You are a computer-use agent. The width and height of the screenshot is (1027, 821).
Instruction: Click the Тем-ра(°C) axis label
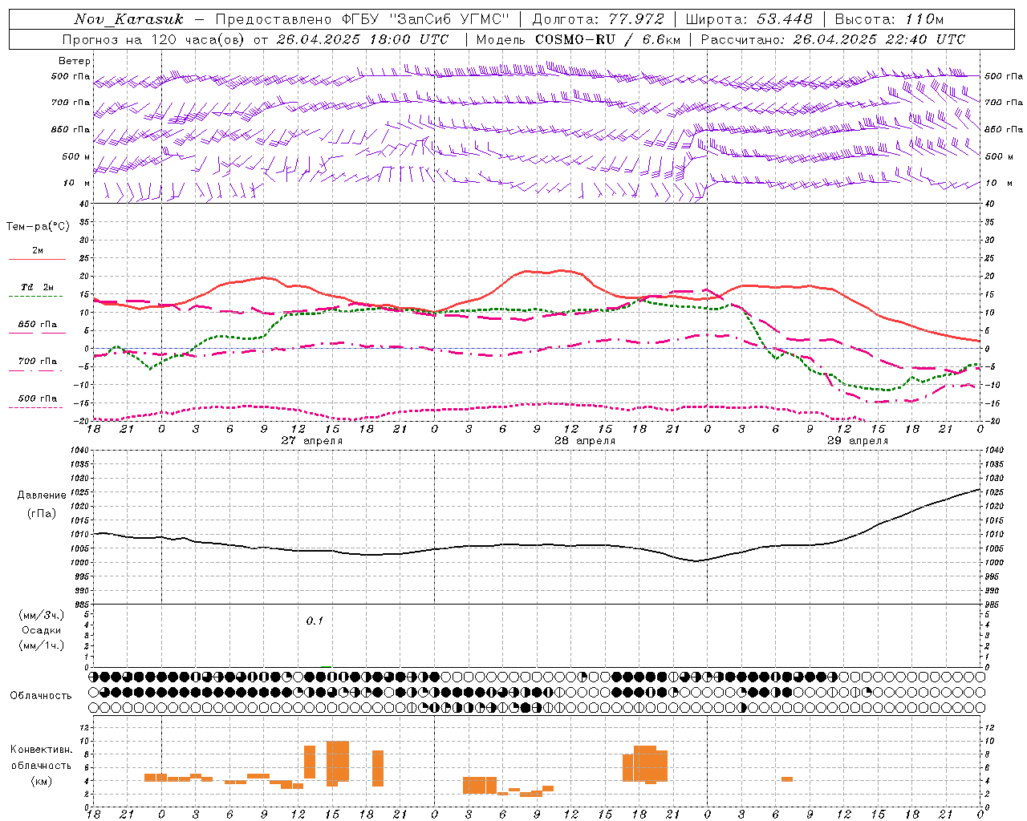[x=38, y=227]
